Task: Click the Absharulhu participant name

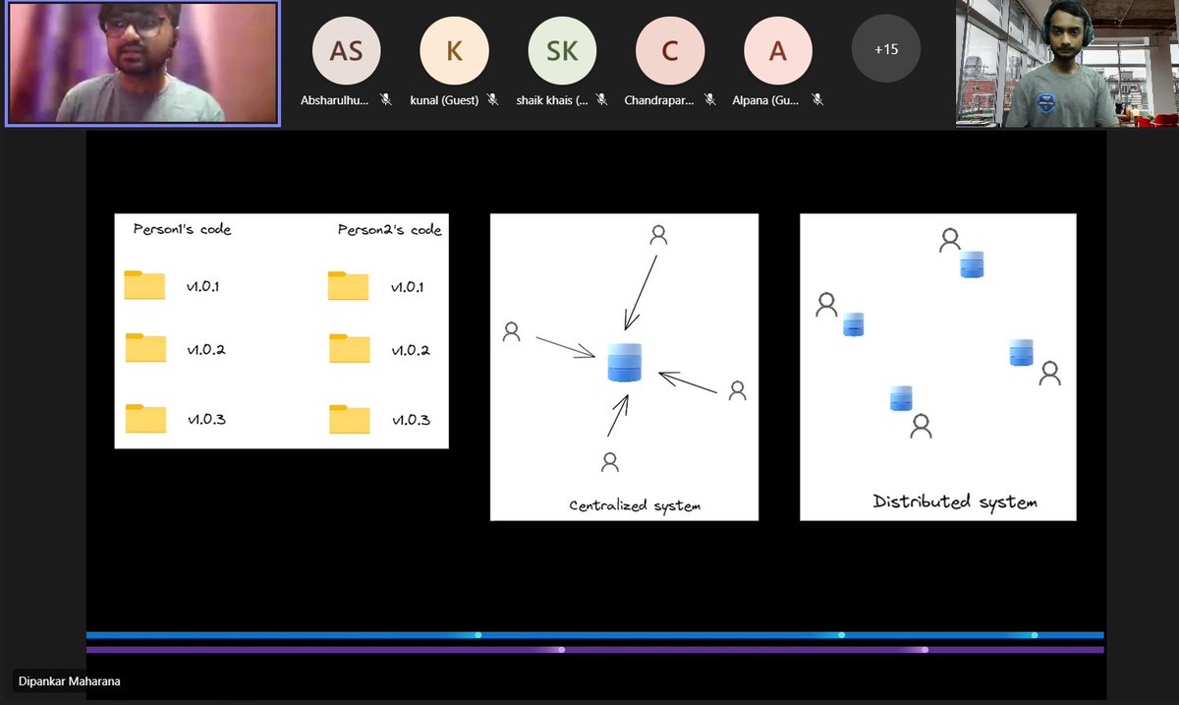Action: pyautogui.click(x=335, y=100)
